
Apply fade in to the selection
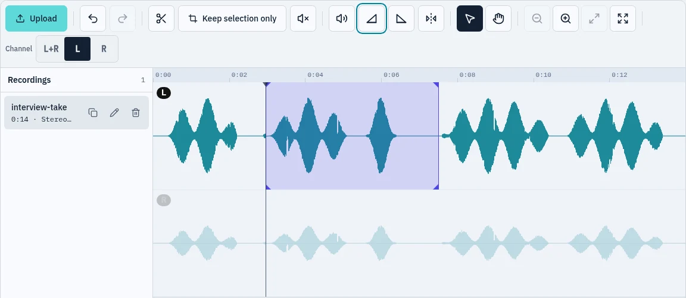click(x=372, y=18)
